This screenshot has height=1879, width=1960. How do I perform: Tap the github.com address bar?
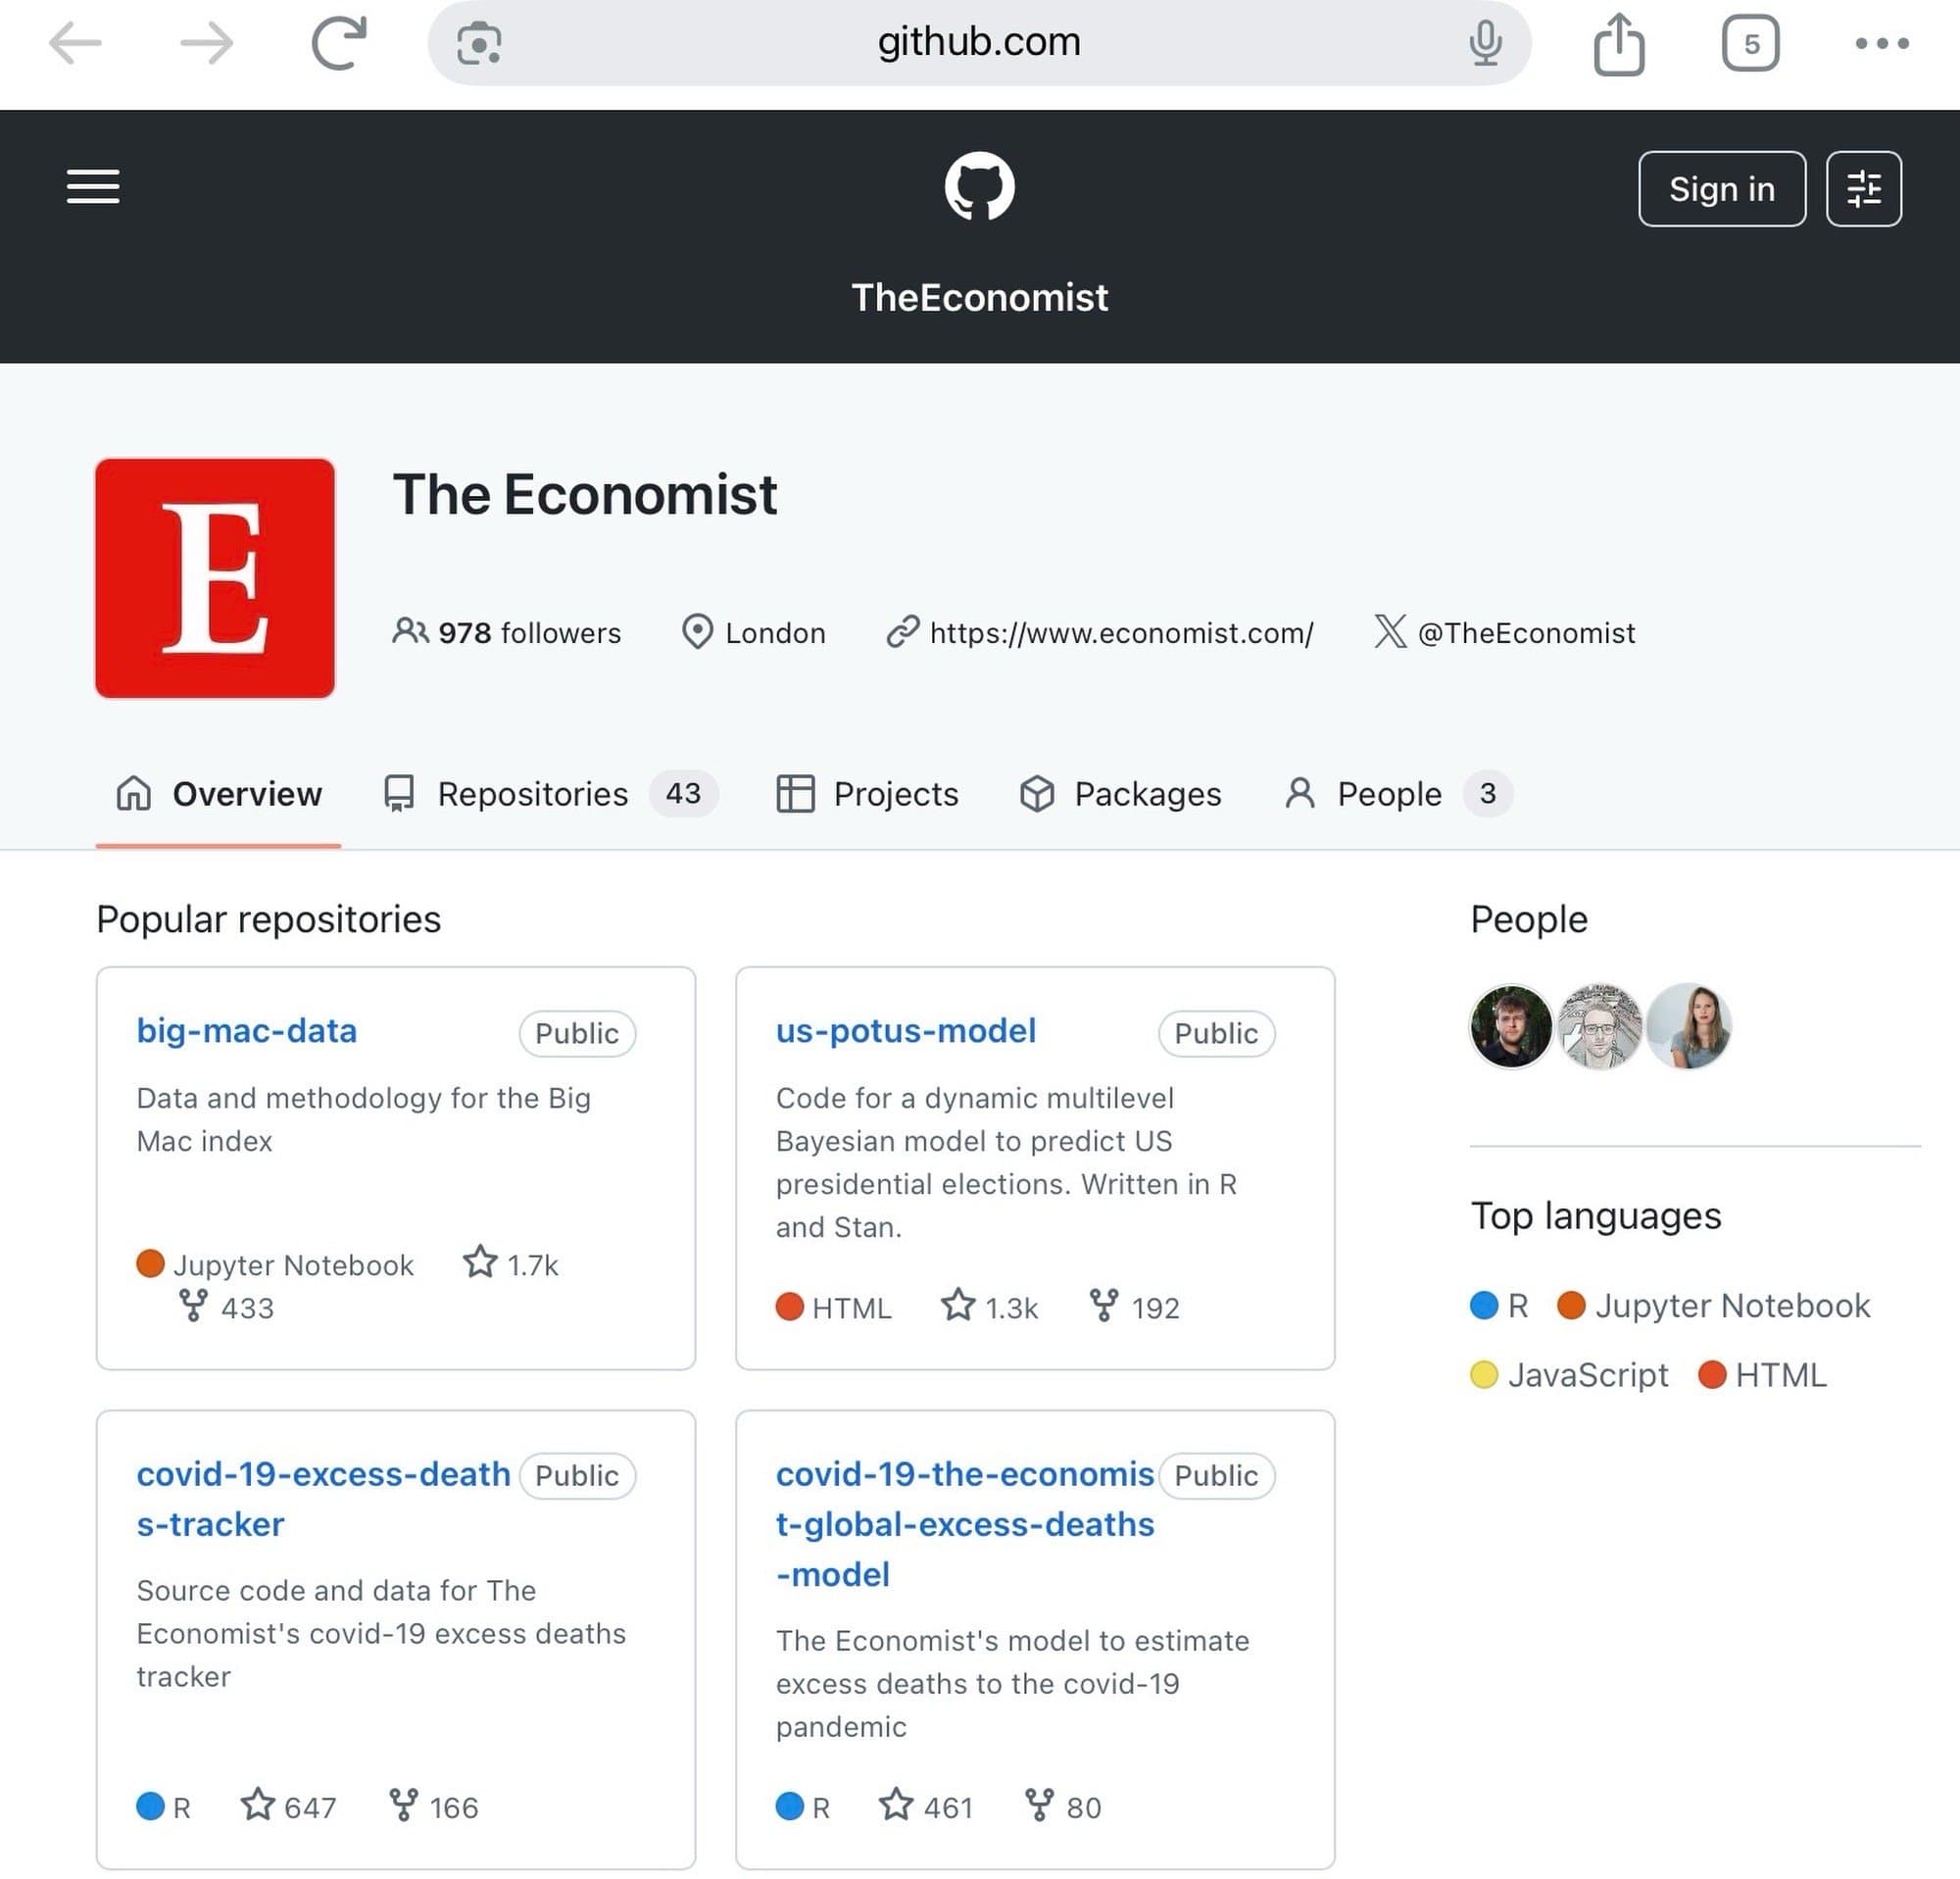[x=978, y=42]
